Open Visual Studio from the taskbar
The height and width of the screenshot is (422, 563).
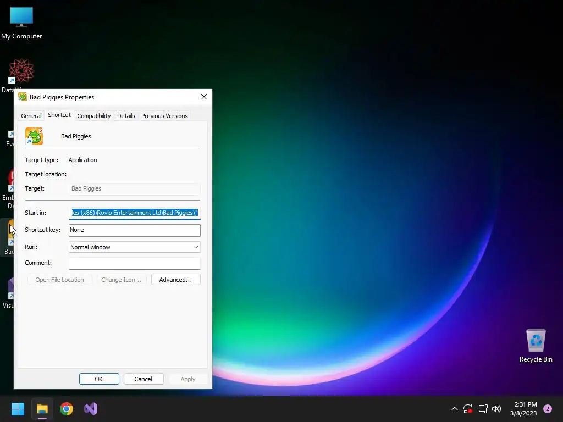click(91, 409)
